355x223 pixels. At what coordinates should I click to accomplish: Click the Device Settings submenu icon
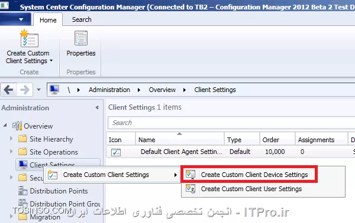(191, 175)
